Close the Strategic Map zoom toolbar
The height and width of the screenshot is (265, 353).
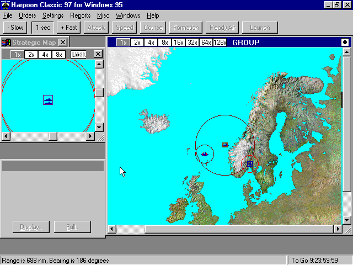click(x=98, y=54)
